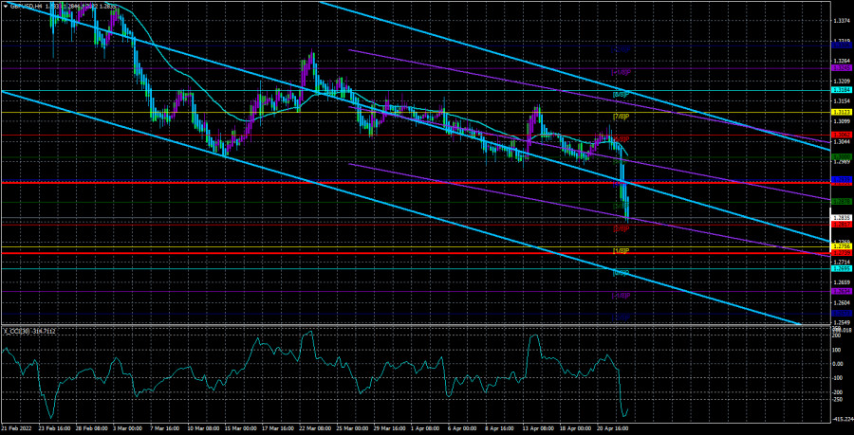Select the 22 Mar 08:00 date label

316,429
